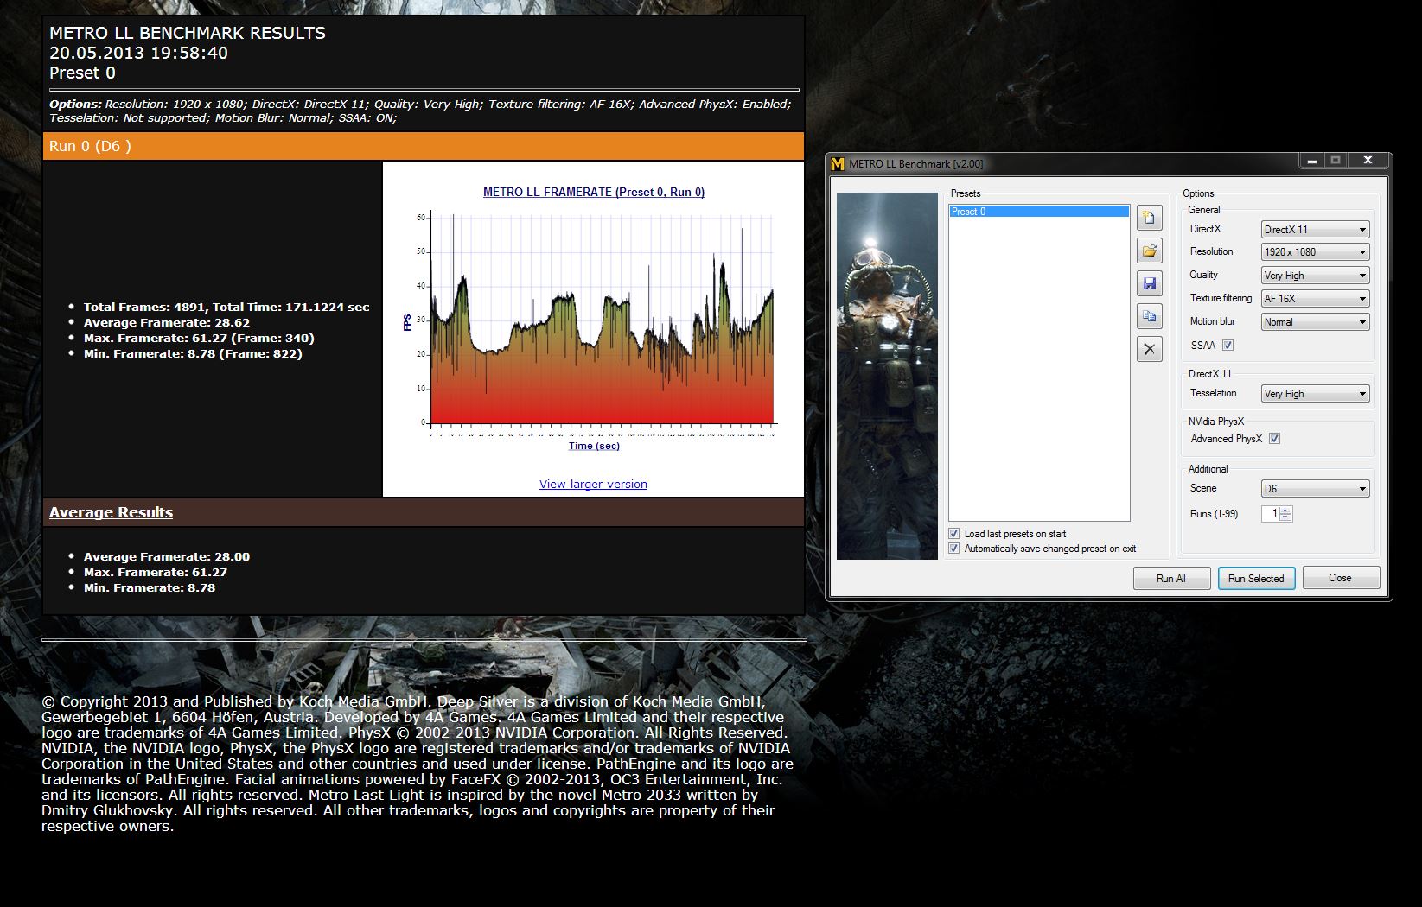The height and width of the screenshot is (907, 1422).
Task: Click the Run 0 (D6) orange header
Action: (424, 146)
